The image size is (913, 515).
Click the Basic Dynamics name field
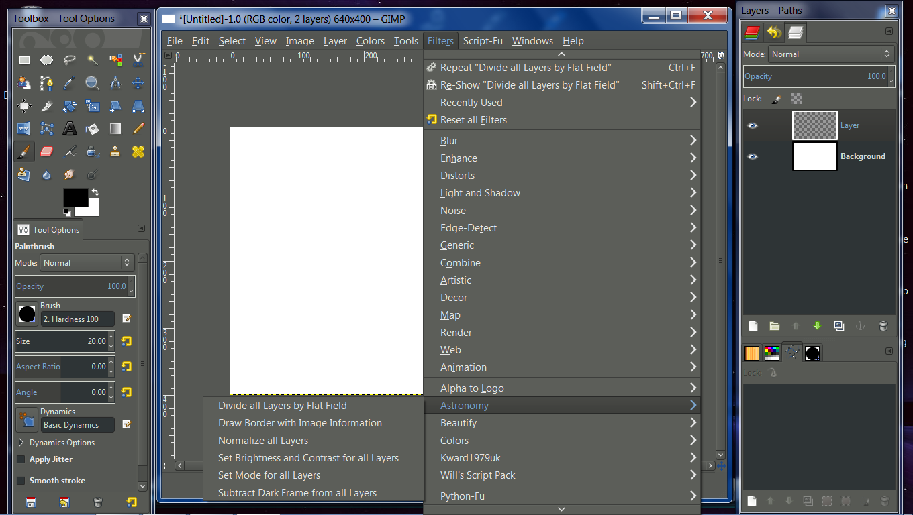tap(77, 425)
